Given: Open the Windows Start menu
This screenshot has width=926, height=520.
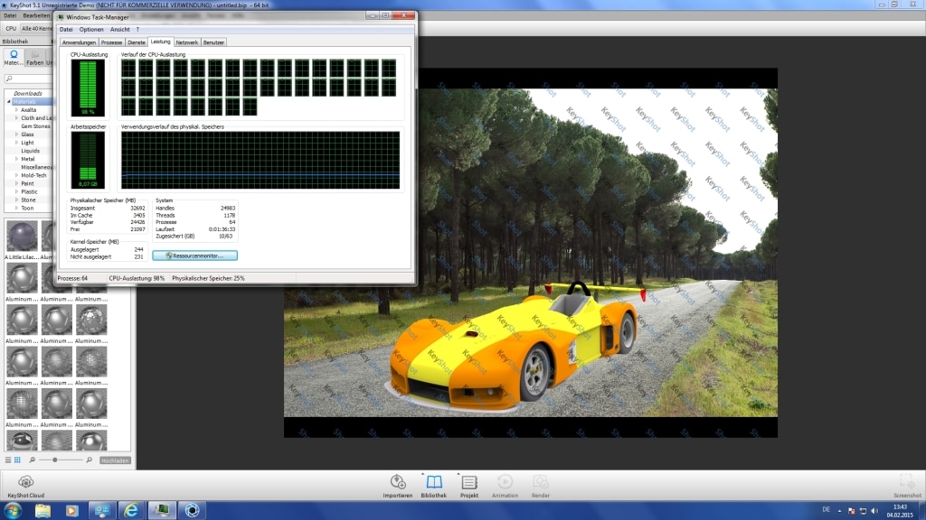Looking at the screenshot, I should coord(13,510).
